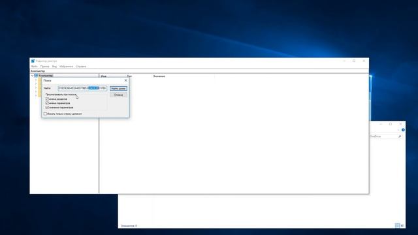Image resolution: width=418 pixels, height=235 pixels.
Task: Open Explorer help with the blue question icon
Action: pyautogui.click(x=403, y=130)
